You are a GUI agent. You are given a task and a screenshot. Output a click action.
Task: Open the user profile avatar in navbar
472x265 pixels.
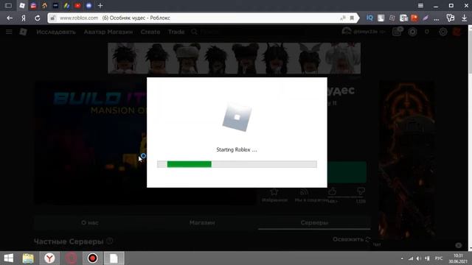coord(347,32)
